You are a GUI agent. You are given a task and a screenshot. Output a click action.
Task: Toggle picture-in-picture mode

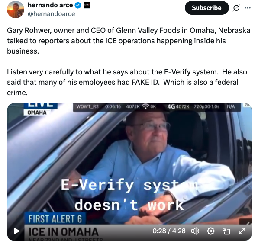(x=226, y=231)
